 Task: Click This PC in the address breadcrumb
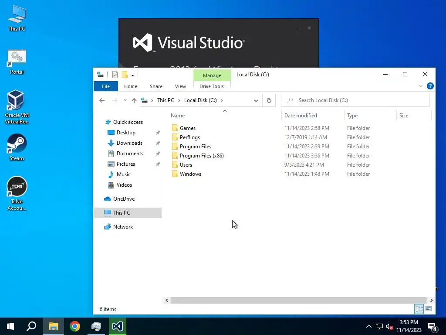coord(166,100)
